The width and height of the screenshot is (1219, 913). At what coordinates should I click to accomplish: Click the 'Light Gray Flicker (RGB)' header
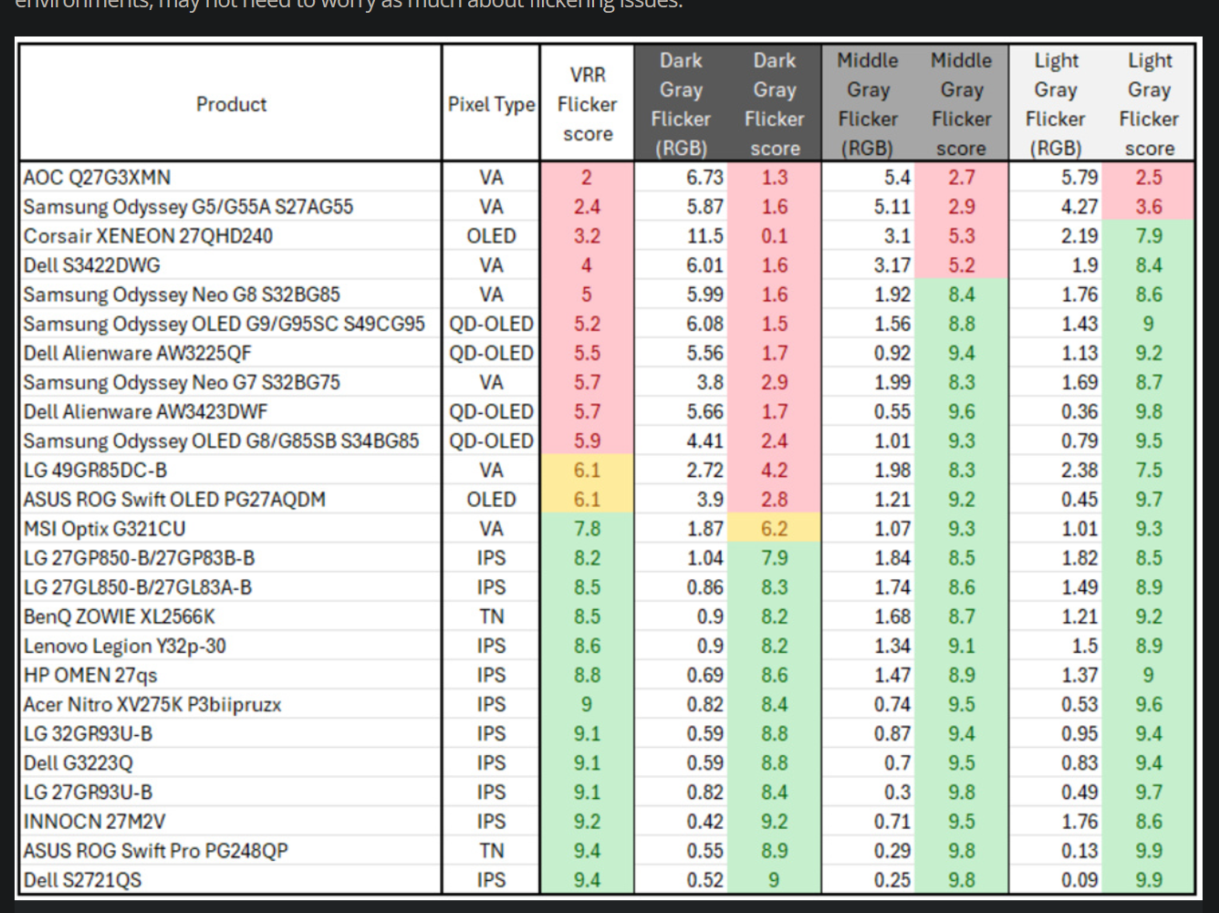click(1056, 104)
